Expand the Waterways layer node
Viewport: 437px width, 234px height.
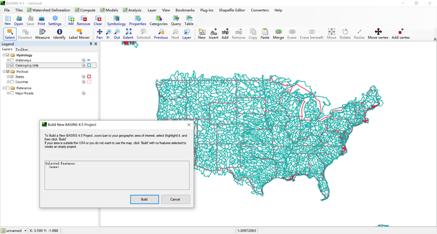point(8,60)
